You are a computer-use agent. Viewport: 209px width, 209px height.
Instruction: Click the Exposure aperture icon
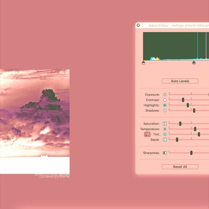pyautogui.click(x=165, y=94)
